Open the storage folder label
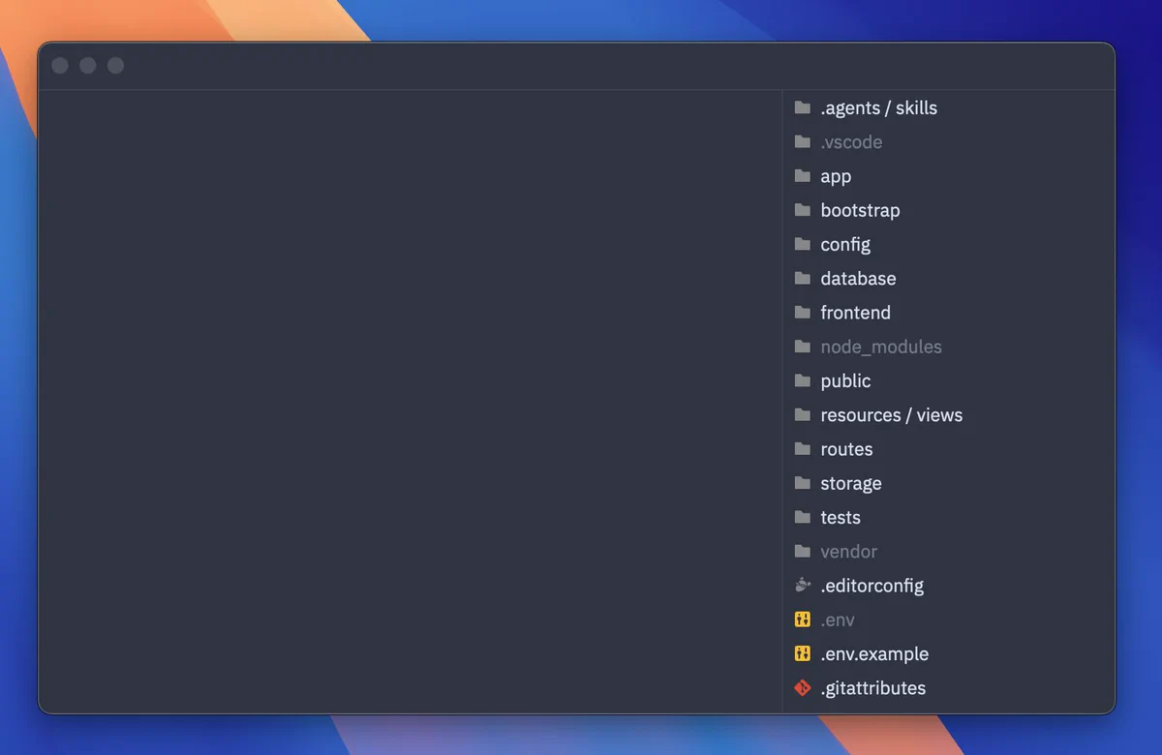Viewport: 1162px width, 755px height. click(x=851, y=483)
